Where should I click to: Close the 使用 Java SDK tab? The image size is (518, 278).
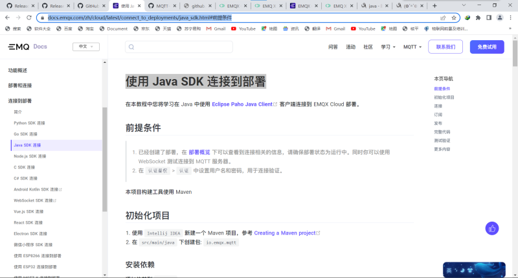[139, 6]
